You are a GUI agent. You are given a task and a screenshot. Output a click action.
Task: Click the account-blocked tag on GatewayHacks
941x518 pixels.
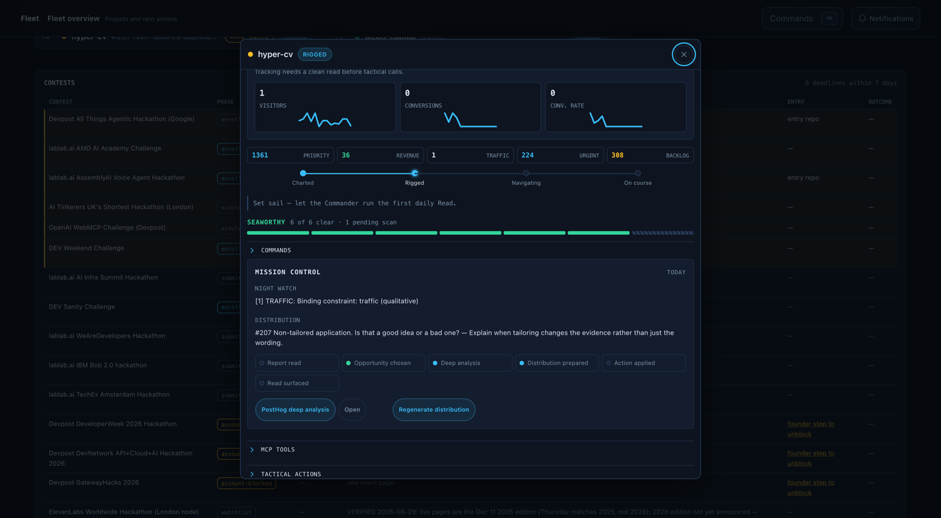(246, 483)
